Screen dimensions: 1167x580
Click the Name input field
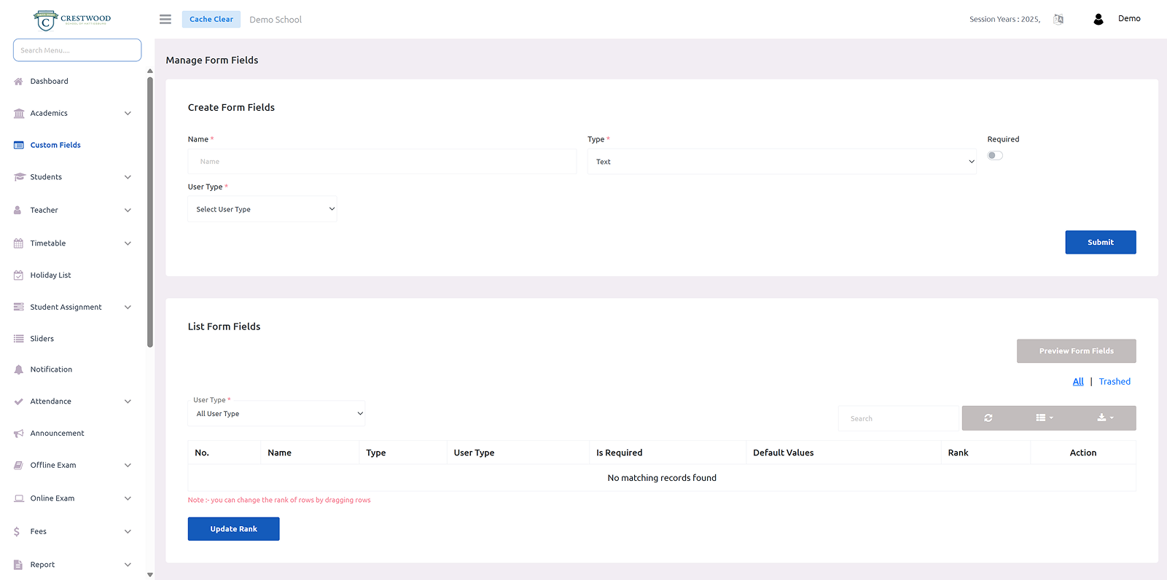[x=382, y=162]
